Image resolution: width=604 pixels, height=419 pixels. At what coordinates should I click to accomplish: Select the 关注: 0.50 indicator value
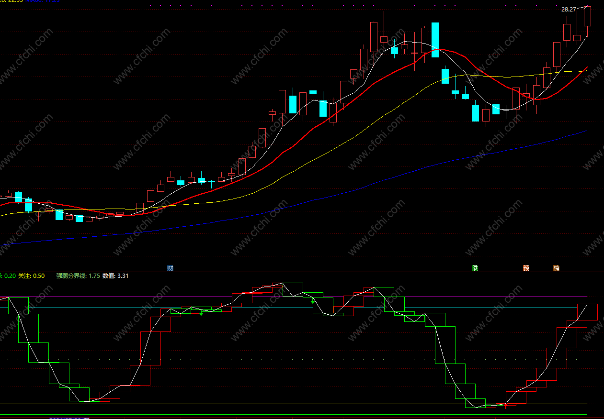point(32,276)
